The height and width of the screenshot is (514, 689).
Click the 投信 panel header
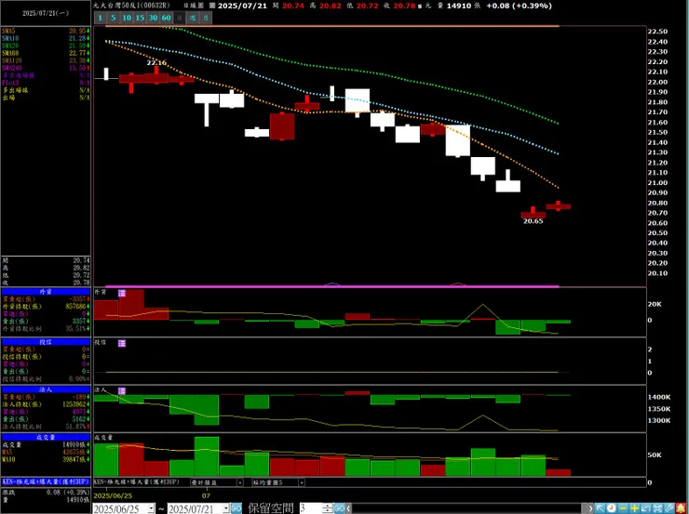point(46,342)
